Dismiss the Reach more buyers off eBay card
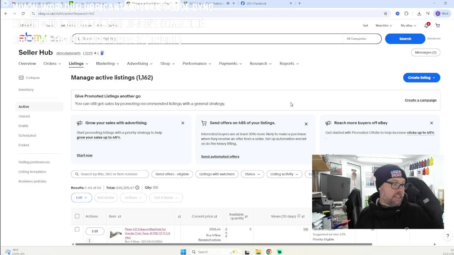This screenshot has width=454, height=255. point(431,123)
